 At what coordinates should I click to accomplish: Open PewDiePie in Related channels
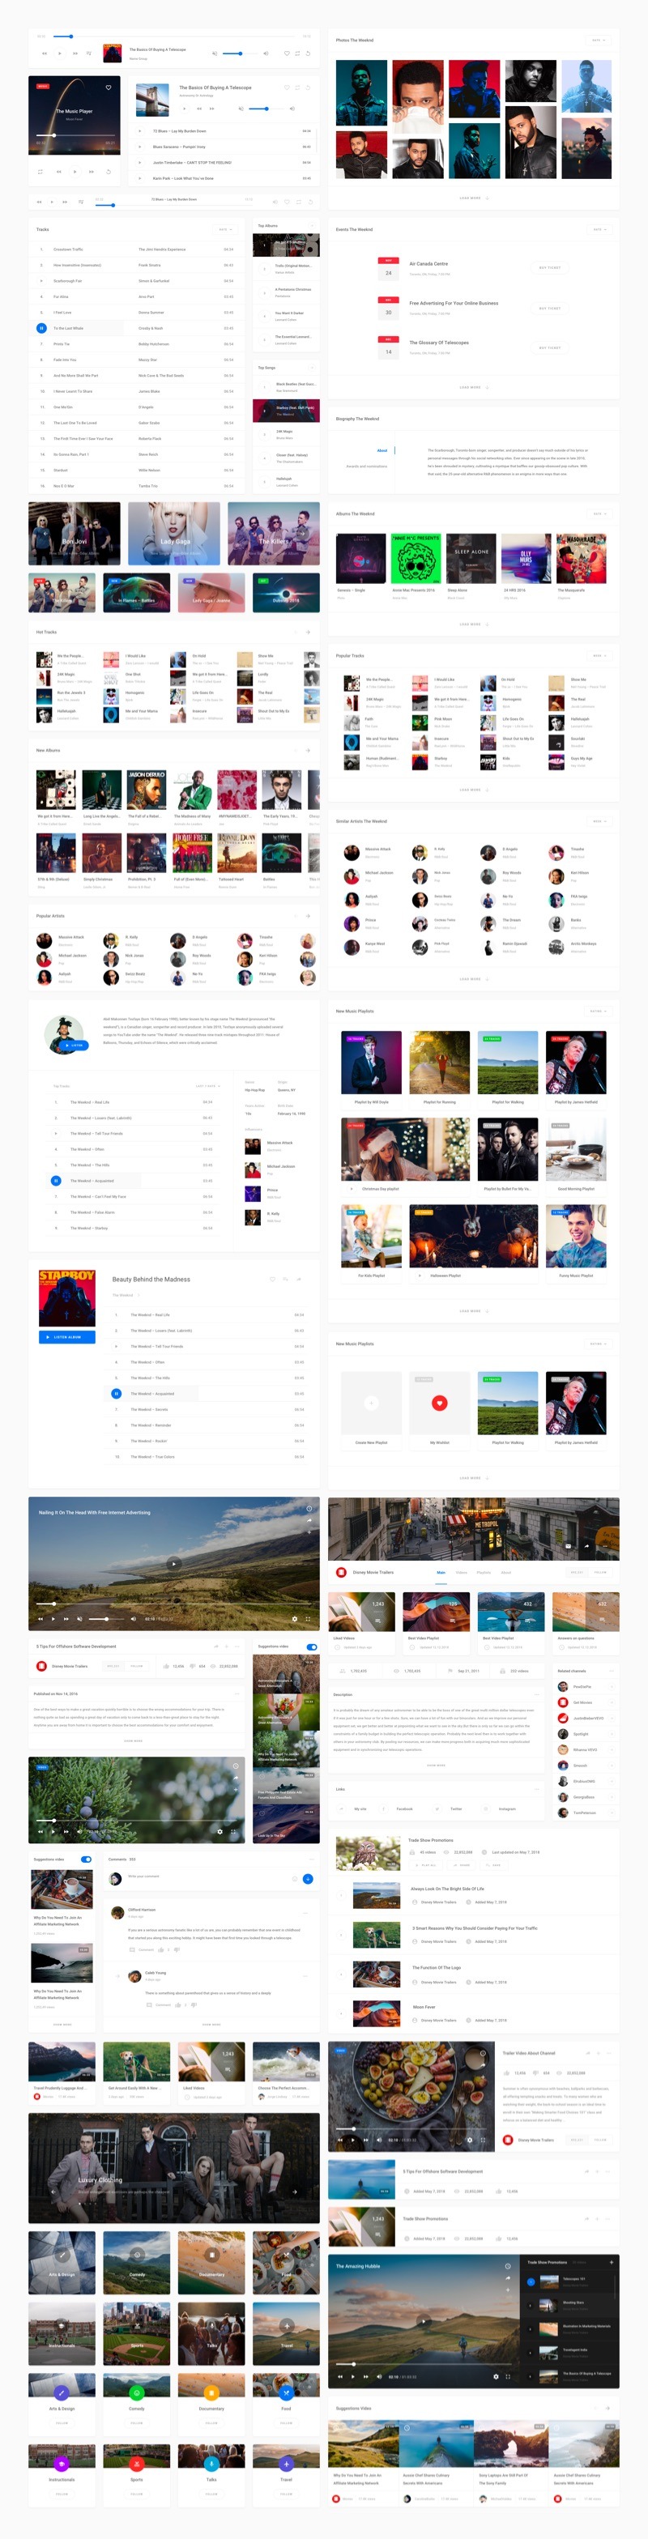[x=583, y=1686]
